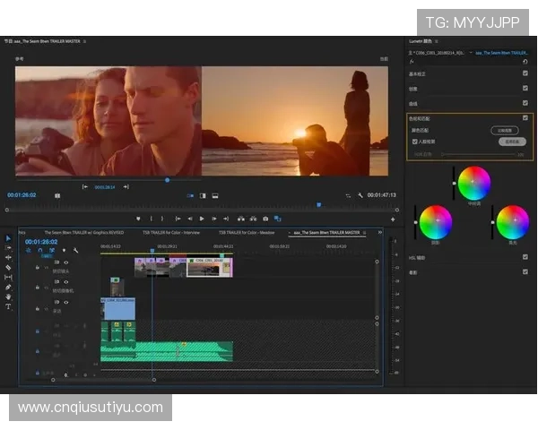The image size is (538, 430).
Task: Open the program monitor wrench settings
Action: tap(360, 194)
